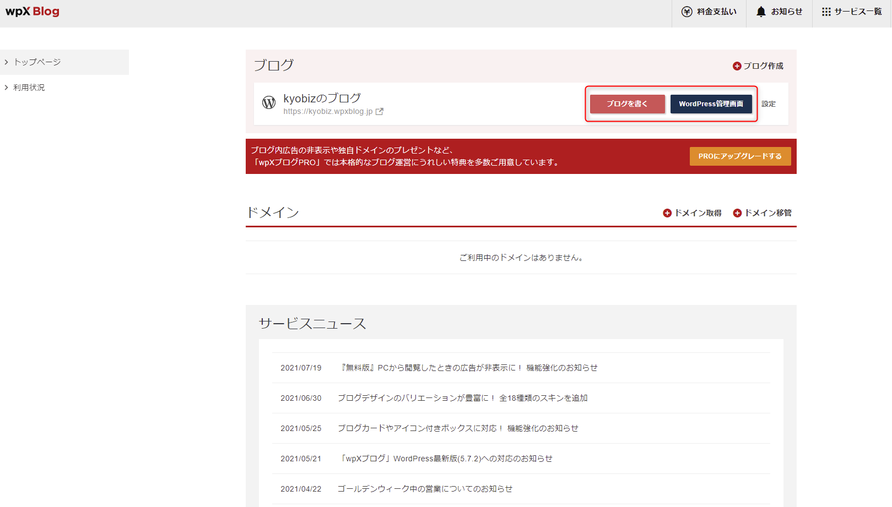Click the wpX Blog logo
The height and width of the screenshot is (507, 892).
click(x=33, y=12)
